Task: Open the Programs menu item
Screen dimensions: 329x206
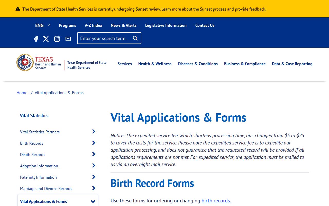Action: (67, 25)
